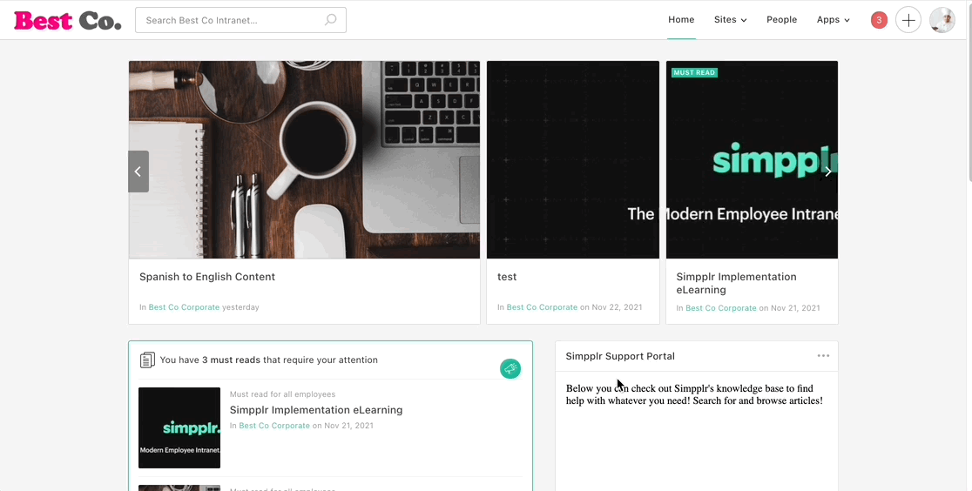Open Simpplr Support Portal options ellipsis
This screenshot has height=491, width=972.
tap(823, 356)
